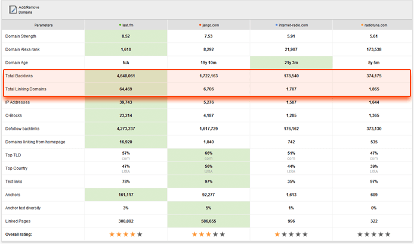Viewport: 414px width, 244px height.
Task: Click radiotuna.com overall rating stars
Action: click(x=373, y=234)
